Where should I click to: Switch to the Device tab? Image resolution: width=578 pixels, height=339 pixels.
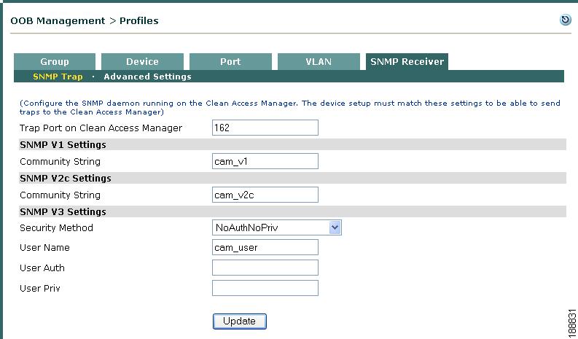(x=142, y=61)
